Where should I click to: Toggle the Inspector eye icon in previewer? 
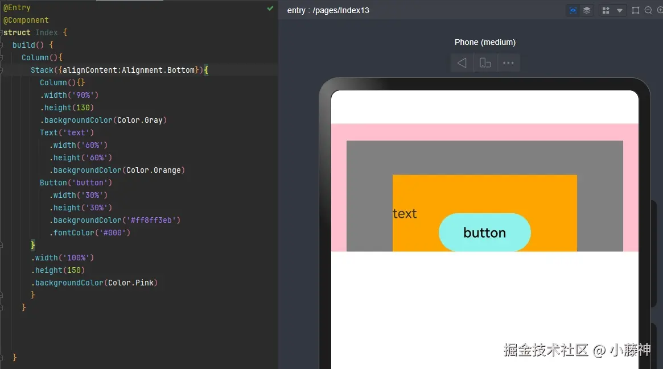573,11
